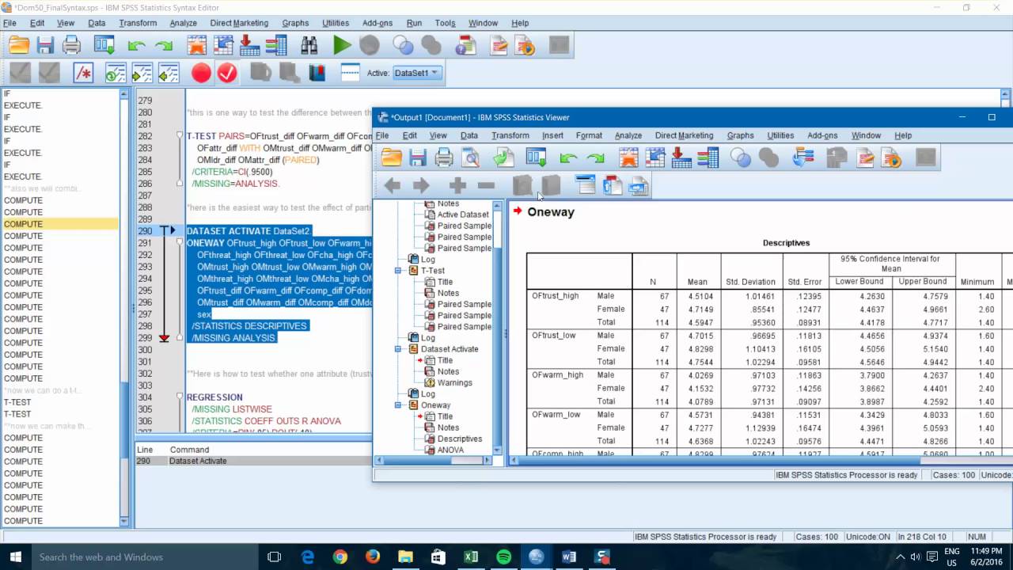
Task: Undo icon in the Syntax Editor toolbar
Action: tap(136, 46)
